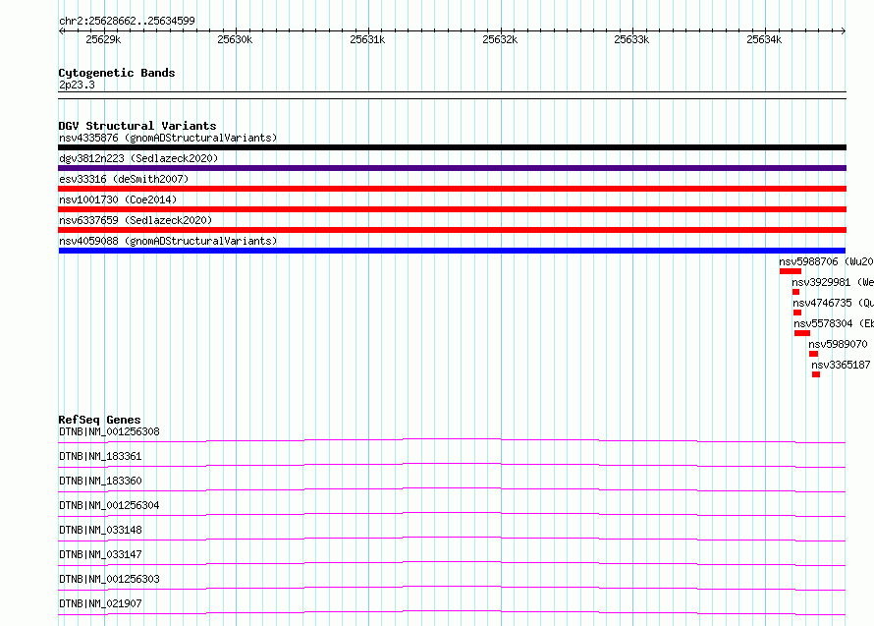
Task: Open variant label nsv3365187
Action: click(x=841, y=365)
